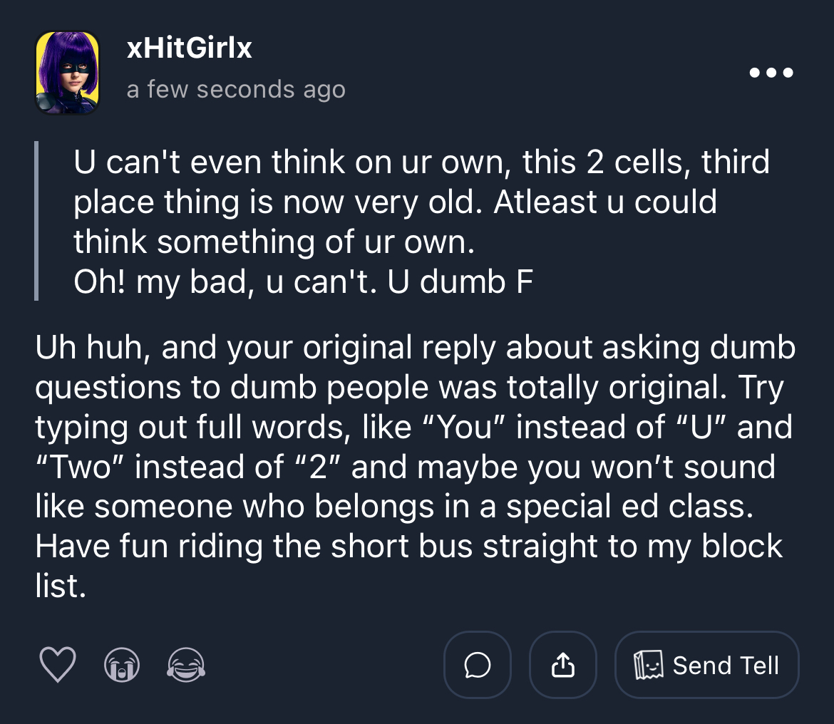Open the quoted message starting "U can't even think"
Image resolution: width=834 pixels, height=724 pixels.
pos(421,162)
